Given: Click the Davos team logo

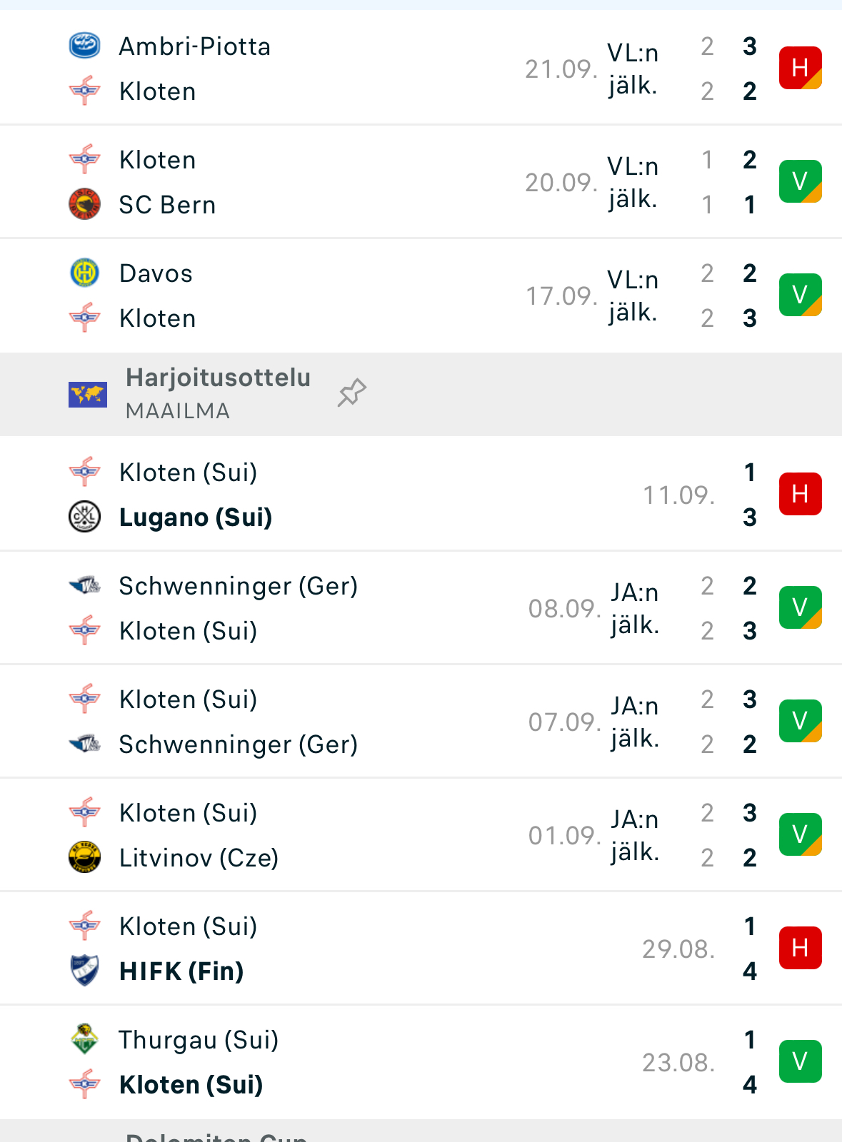Looking at the screenshot, I should (84, 273).
